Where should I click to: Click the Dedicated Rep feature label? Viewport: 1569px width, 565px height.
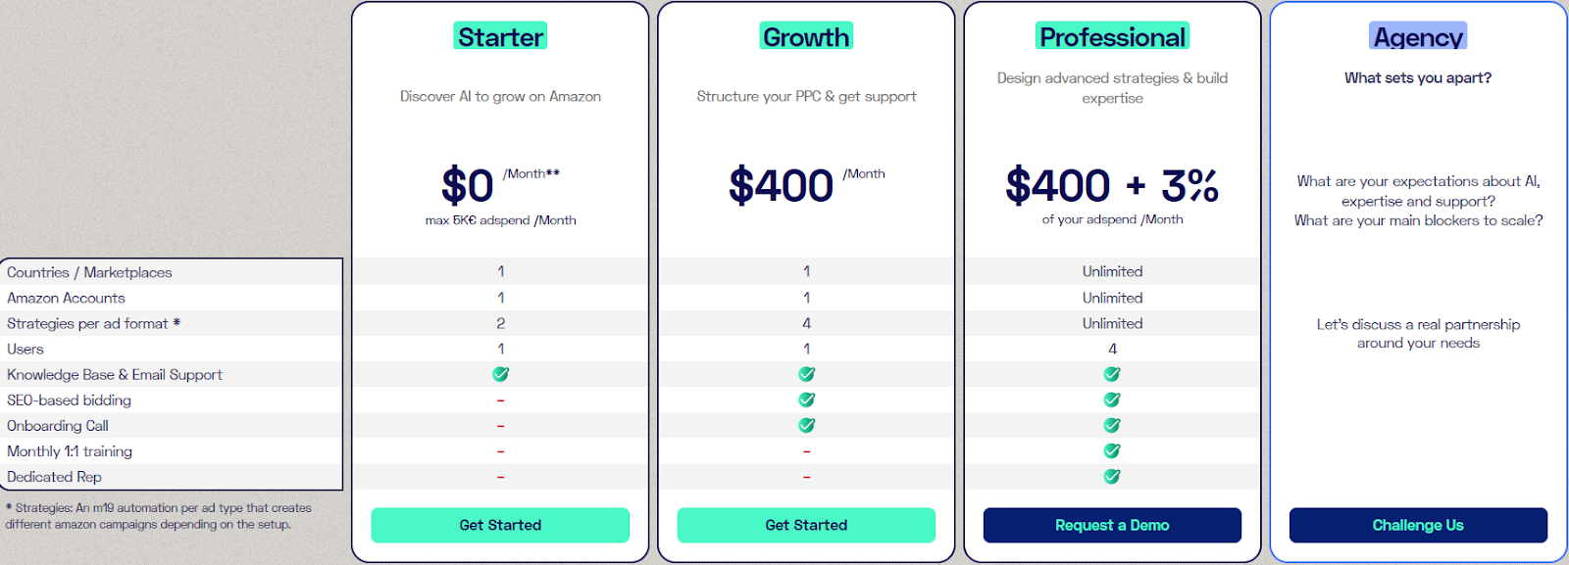click(x=54, y=477)
